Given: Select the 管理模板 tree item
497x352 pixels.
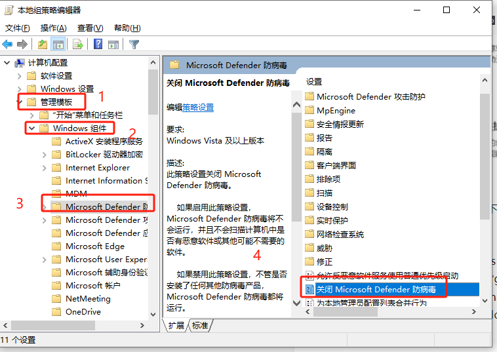Looking at the screenshot, I should coord(56,102).
